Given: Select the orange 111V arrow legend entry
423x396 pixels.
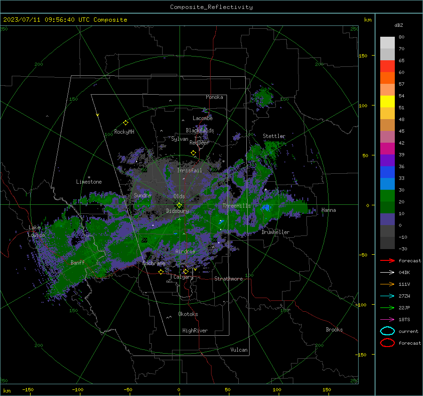Looking at the screenshot, I should [x=387, y=284].
